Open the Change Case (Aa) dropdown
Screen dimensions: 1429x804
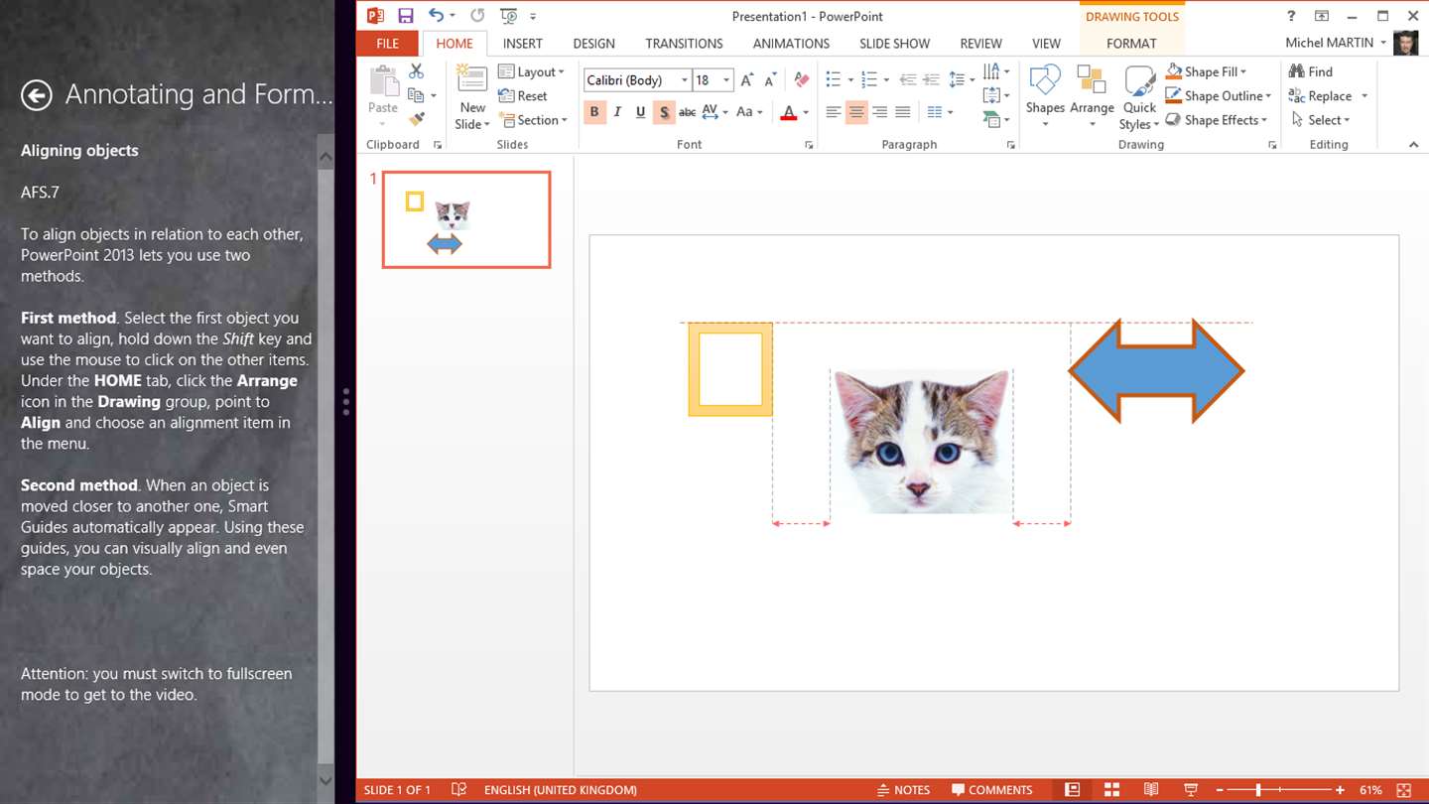point(749,112)
